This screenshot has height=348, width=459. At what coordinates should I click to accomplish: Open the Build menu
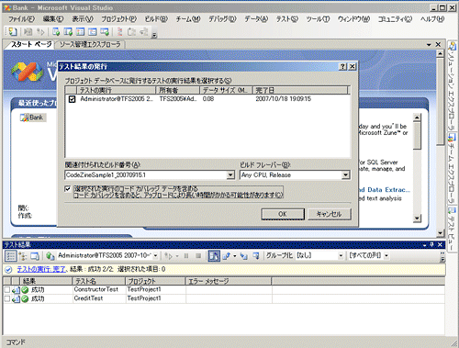(156, 19)
